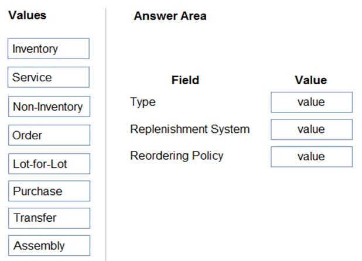Click the Reordering Policy value slot
The image size is (362, 261).
[311, 157]
